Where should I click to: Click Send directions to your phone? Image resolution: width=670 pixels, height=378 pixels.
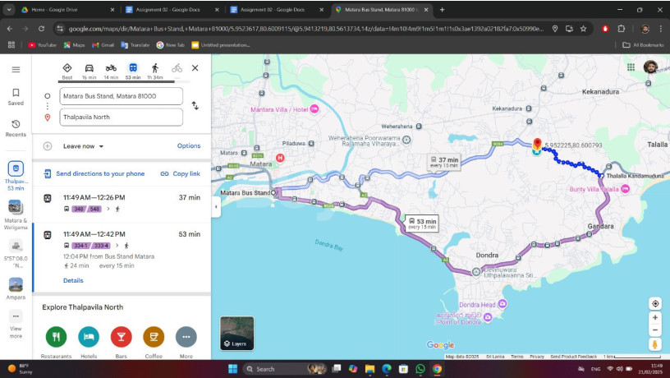click(94, 173)
